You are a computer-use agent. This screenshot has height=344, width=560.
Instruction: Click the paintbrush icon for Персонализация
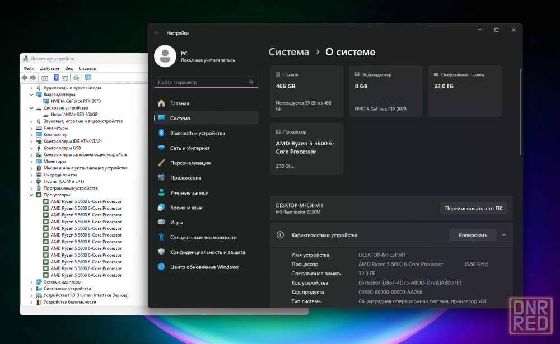[x=161, y=163]
